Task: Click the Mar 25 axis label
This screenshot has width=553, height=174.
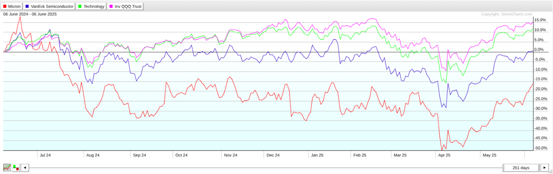Action: [400, 155]
